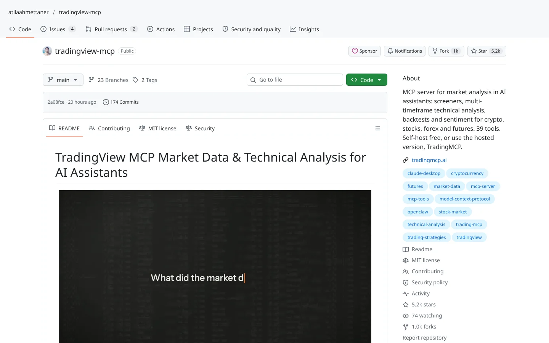Open the README outline list icon

pyautogui.click(x=377, y=128)
